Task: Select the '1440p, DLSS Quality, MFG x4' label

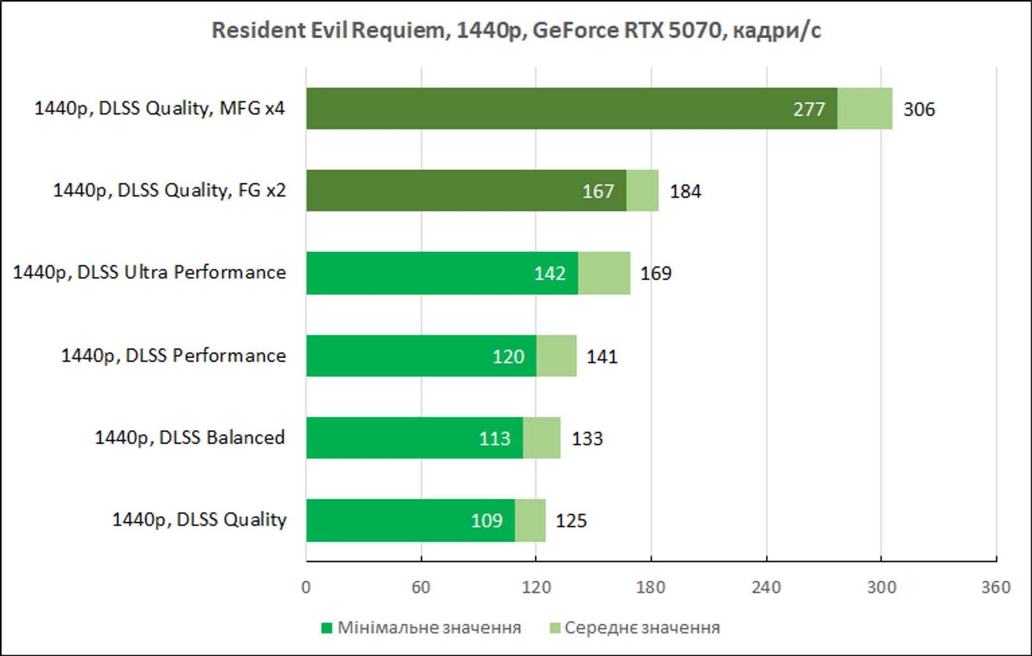Action: pos(160,109)
